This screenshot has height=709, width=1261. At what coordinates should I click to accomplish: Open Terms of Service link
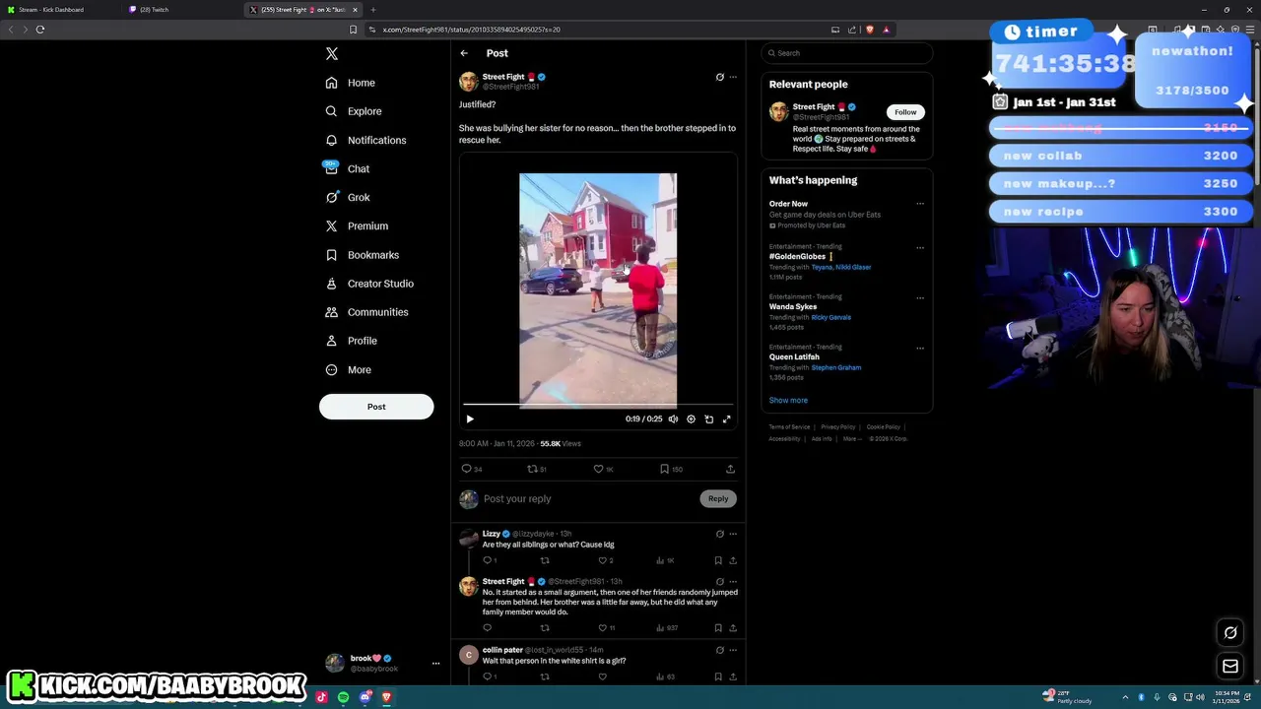[789, 426]
